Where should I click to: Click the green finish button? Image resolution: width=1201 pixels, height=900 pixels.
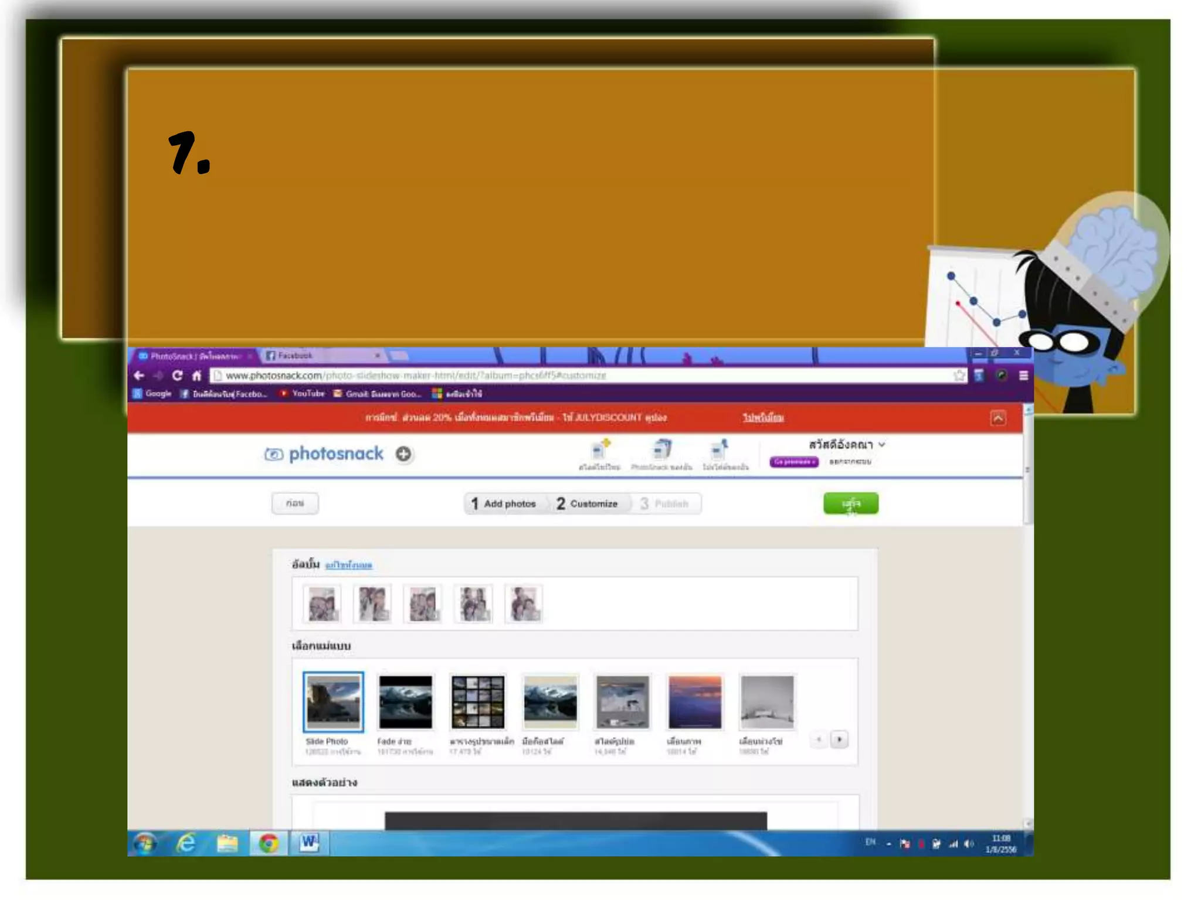tap(850, 503)
